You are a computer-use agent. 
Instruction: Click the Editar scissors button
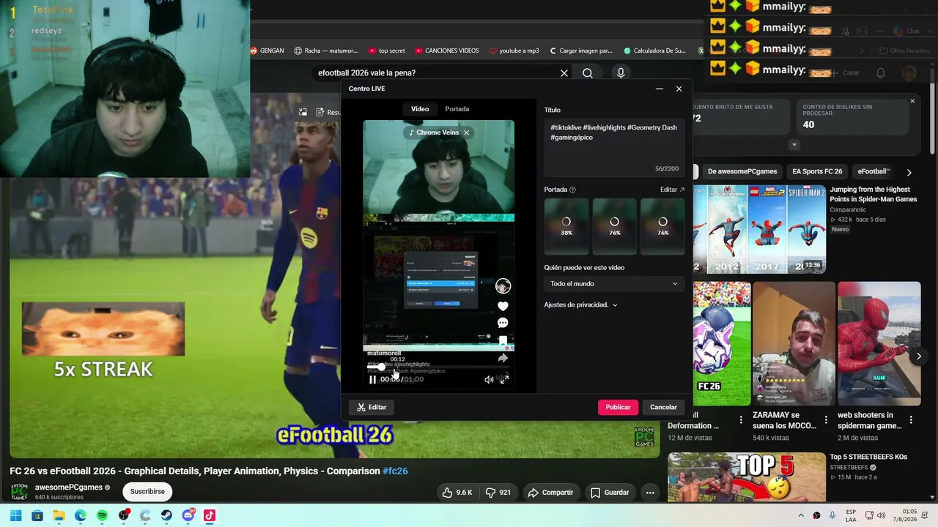point(372,407)
